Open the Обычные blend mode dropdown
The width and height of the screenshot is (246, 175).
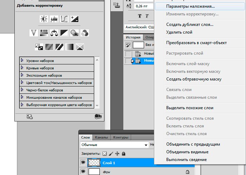[114, 145]
